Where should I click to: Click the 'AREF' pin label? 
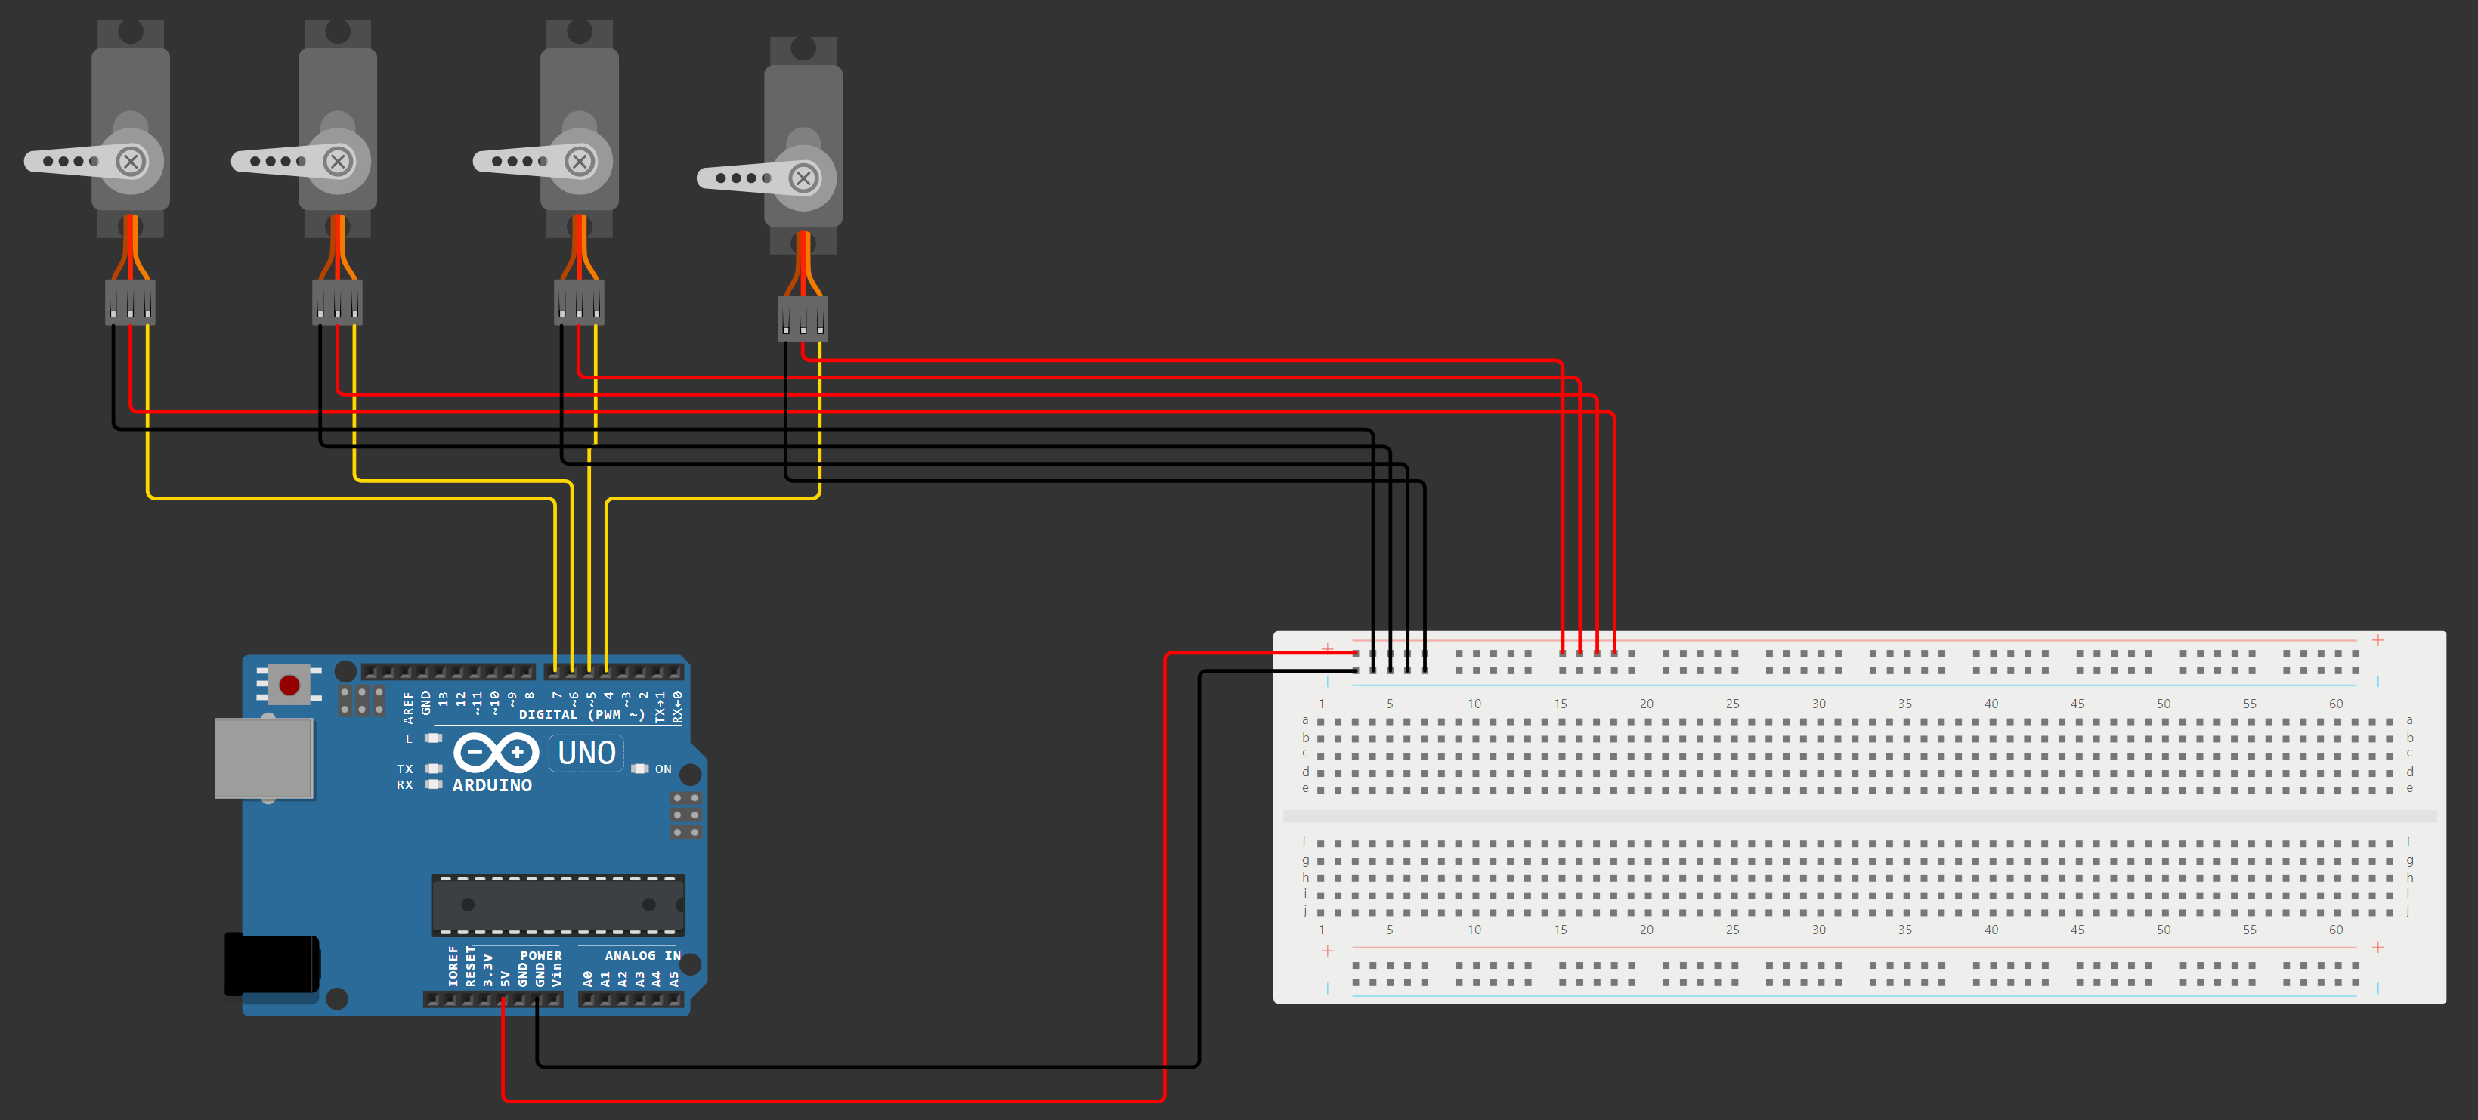click(x=408, y=707)
